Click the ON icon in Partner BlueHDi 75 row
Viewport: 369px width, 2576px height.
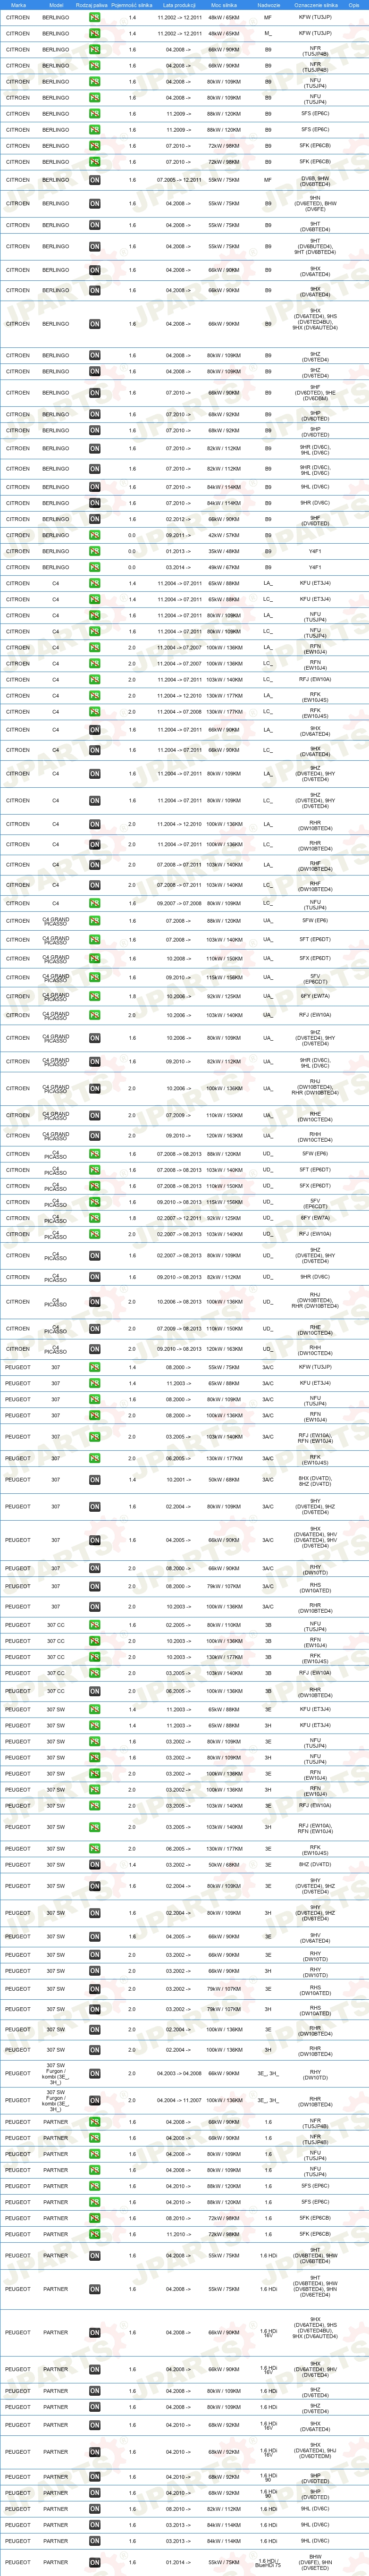pyautogui.click(x=94, y=2562)
